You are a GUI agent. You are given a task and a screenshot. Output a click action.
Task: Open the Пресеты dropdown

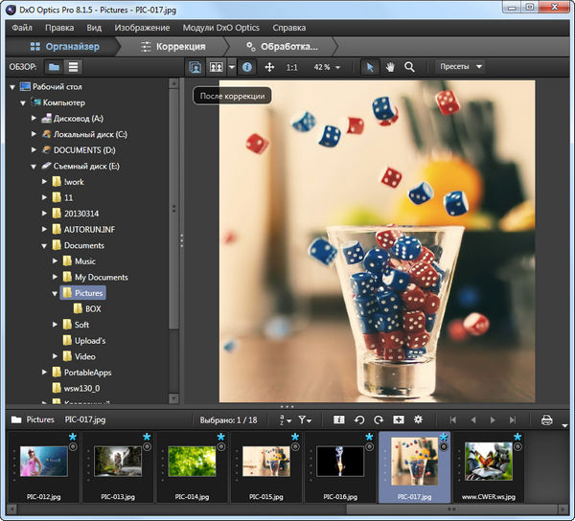tap(459, 67)
